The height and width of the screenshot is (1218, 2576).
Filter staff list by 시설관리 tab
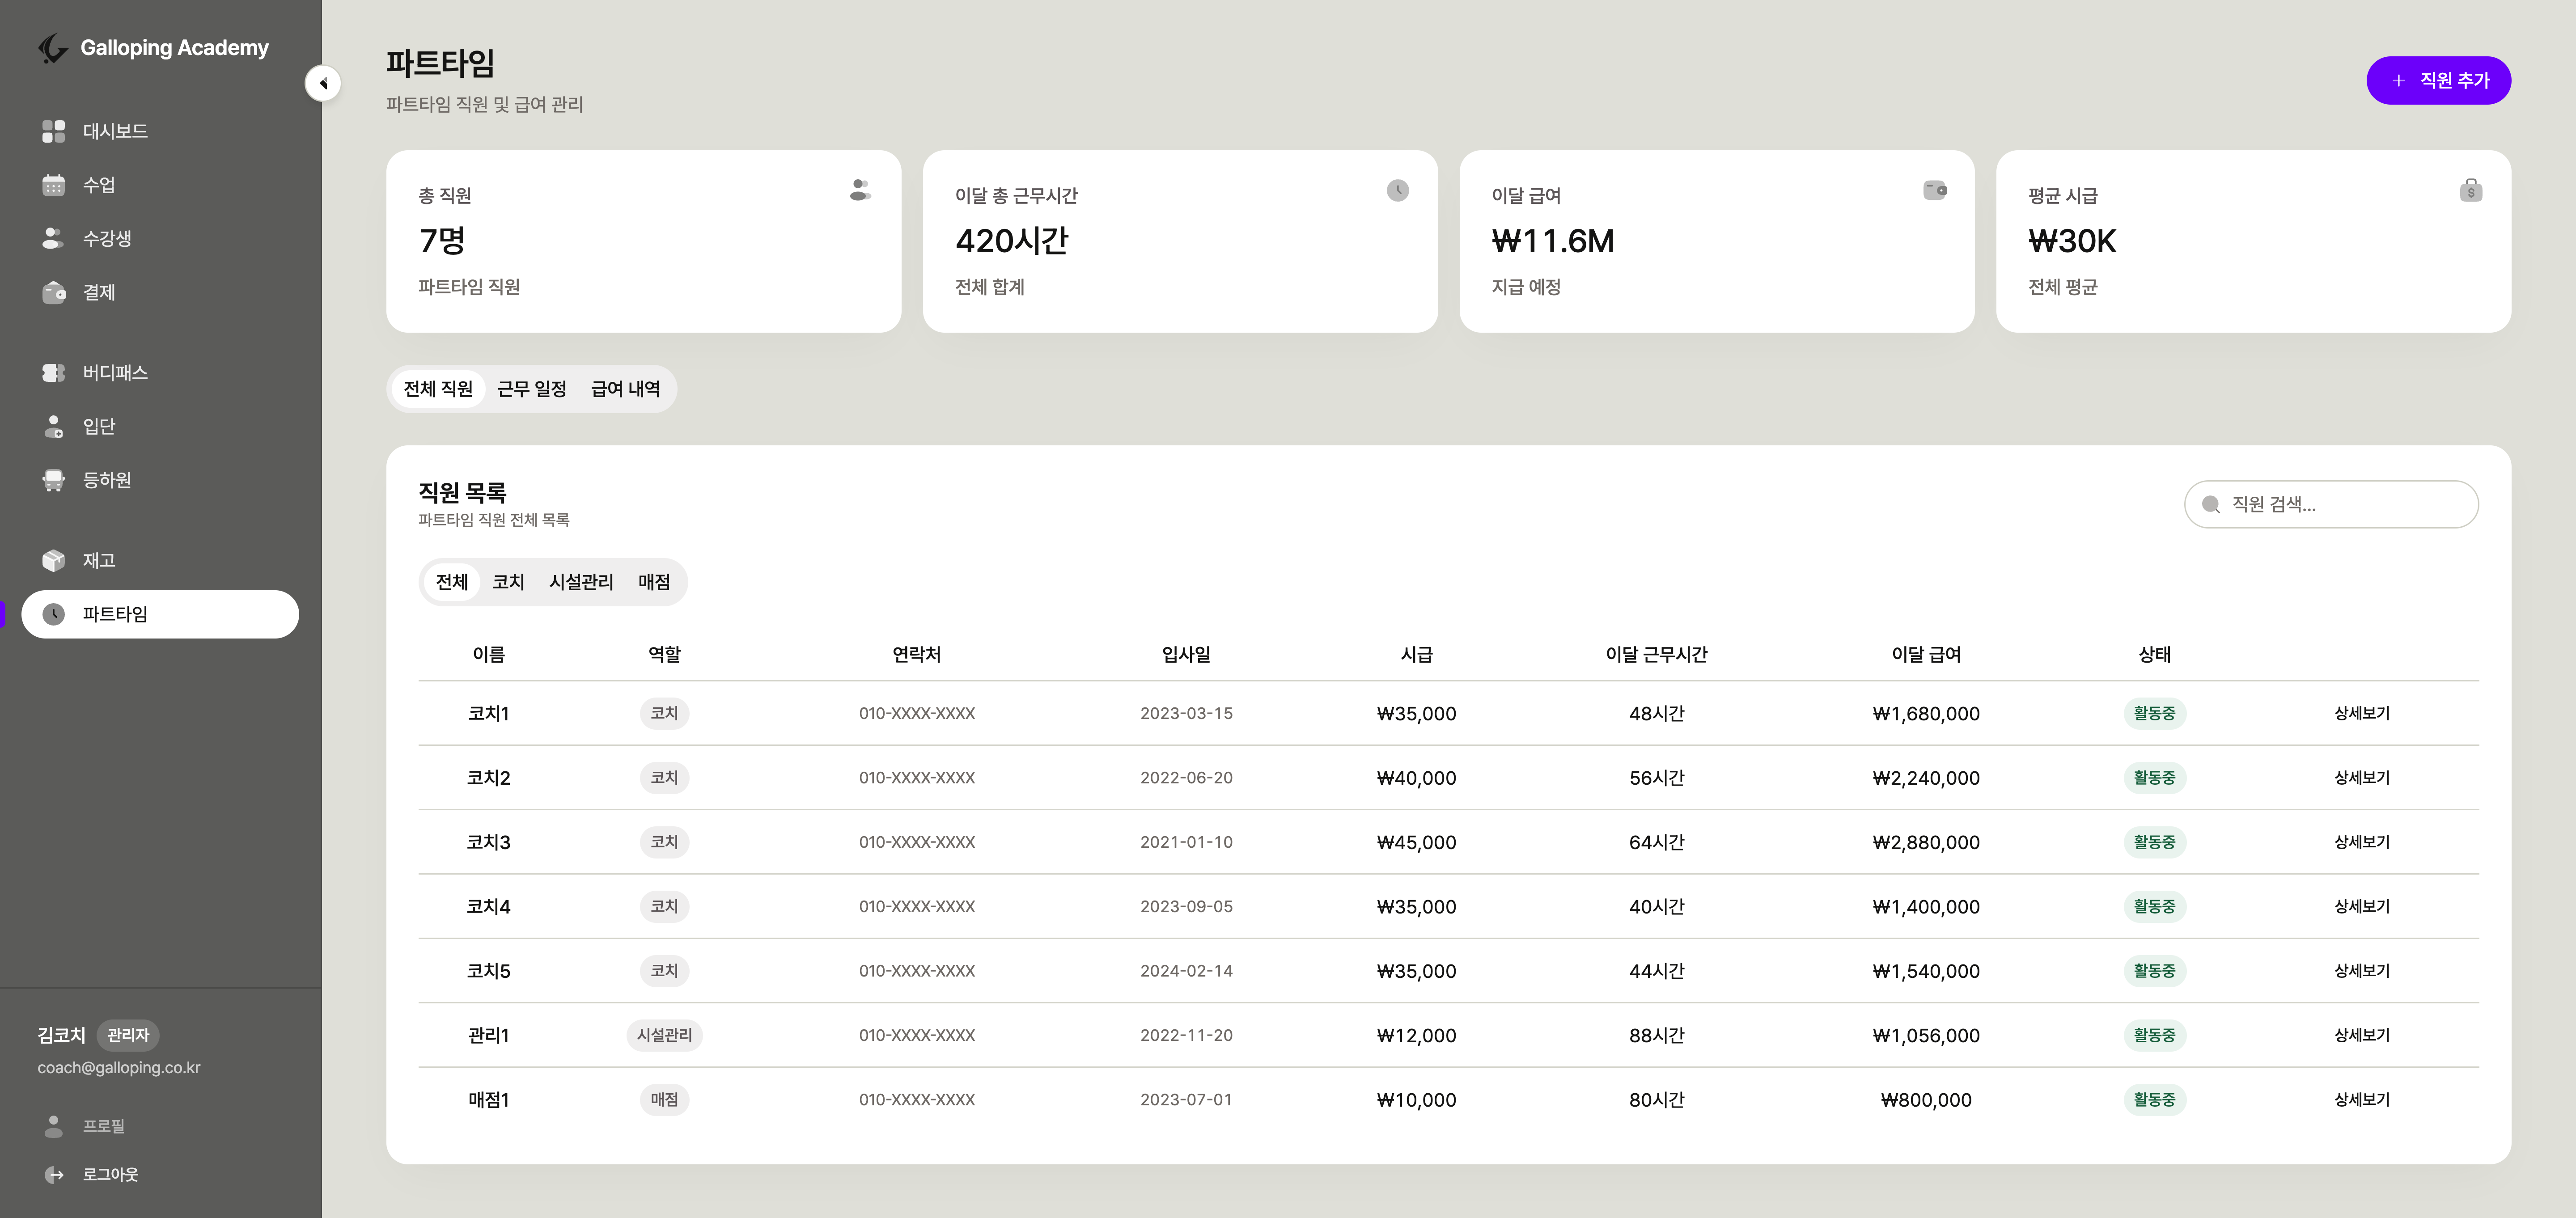click(x=581, y=582)
